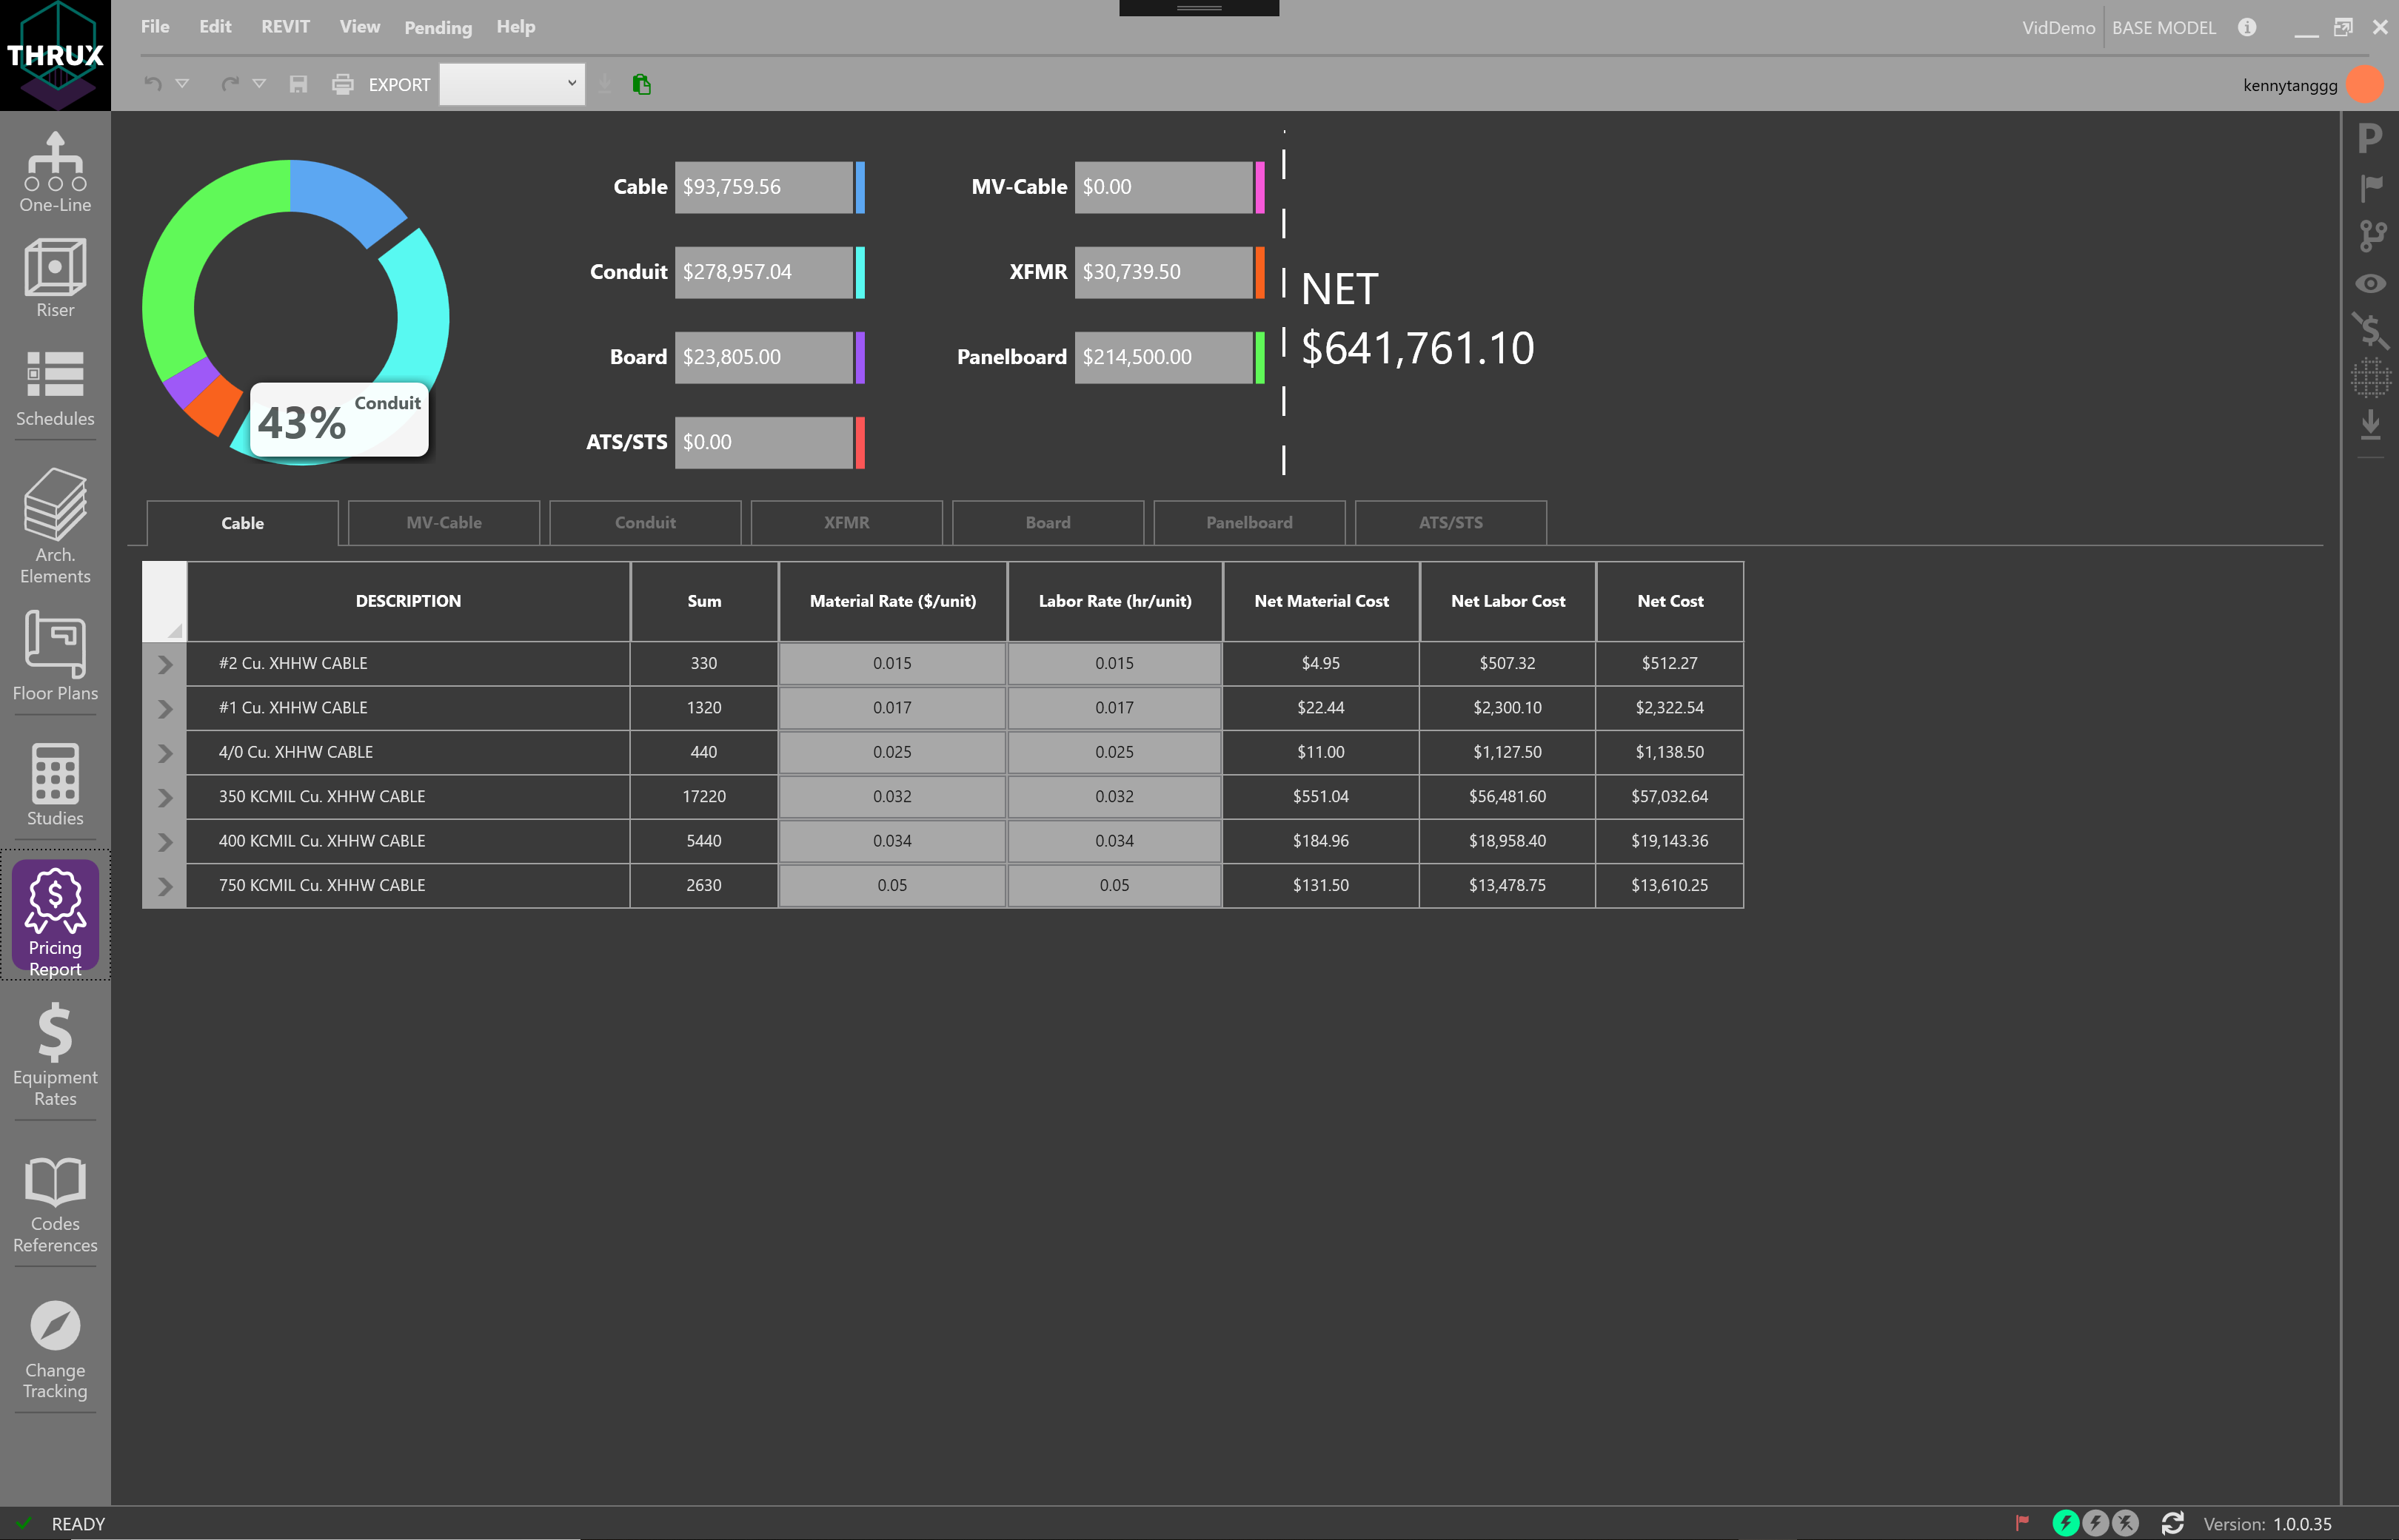The width and height of the screenshot is (2399, 1540).
Task: Open the Floor Plans panel
Action: pos(54,658)
